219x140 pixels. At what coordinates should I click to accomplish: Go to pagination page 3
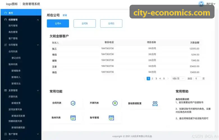click(x=156, y=78)
